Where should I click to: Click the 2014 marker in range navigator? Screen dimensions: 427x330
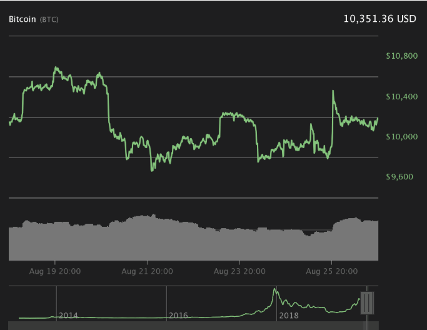[x=68, y=315]
